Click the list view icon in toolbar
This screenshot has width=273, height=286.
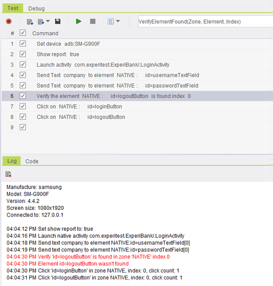tap(110, 21)
